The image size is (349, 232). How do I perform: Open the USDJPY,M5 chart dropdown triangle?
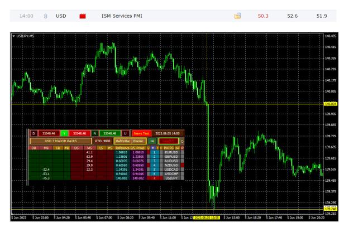[x=13, y=36]
